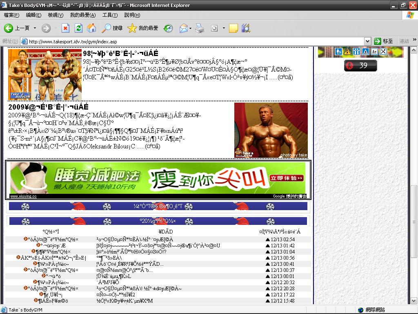Go back with the green Back arrow
The image size is (418, 314).
point(8,28)
